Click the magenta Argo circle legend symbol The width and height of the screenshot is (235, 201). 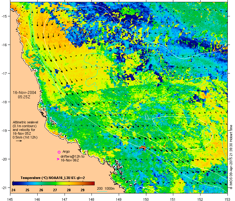(x=59, y=152)
